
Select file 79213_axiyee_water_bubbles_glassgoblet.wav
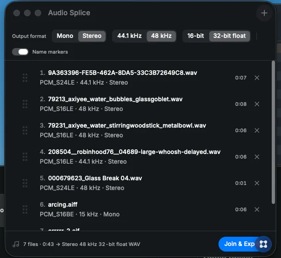(x=115, y=99)
